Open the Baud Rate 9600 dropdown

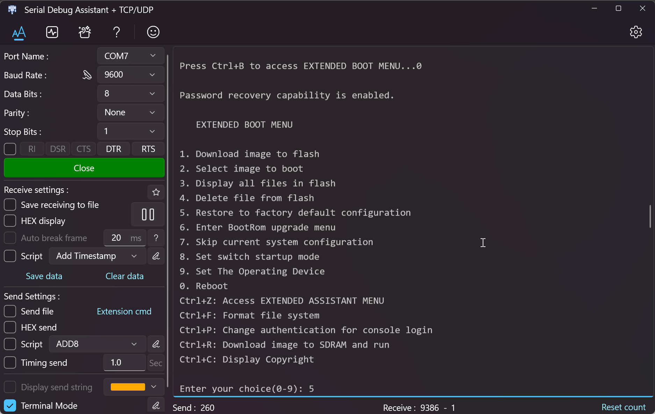tap(130, 75)
